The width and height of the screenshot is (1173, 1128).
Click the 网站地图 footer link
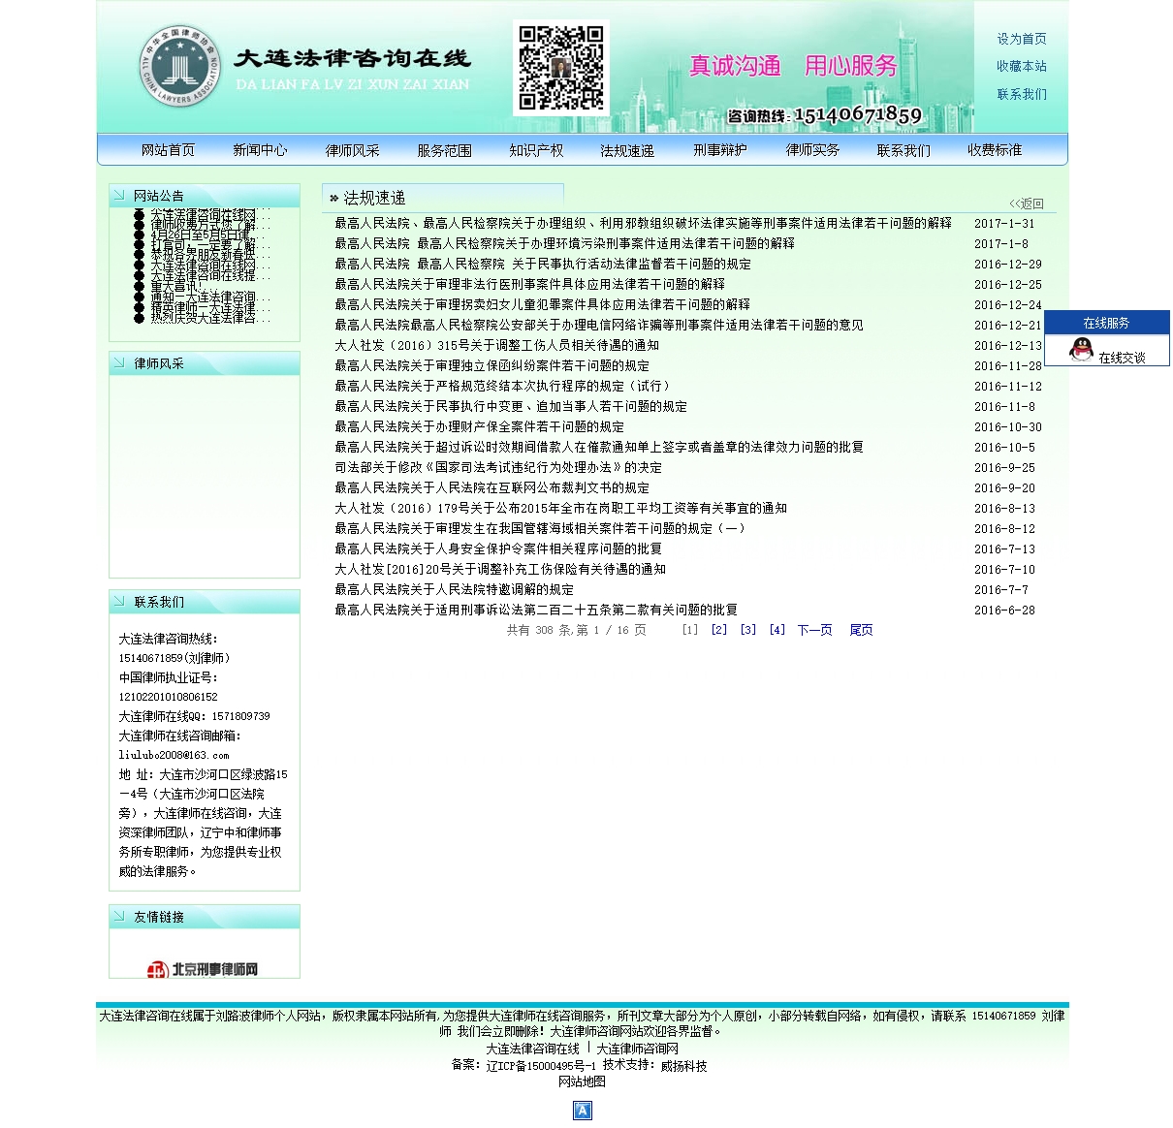click(x=582, y=1081)
